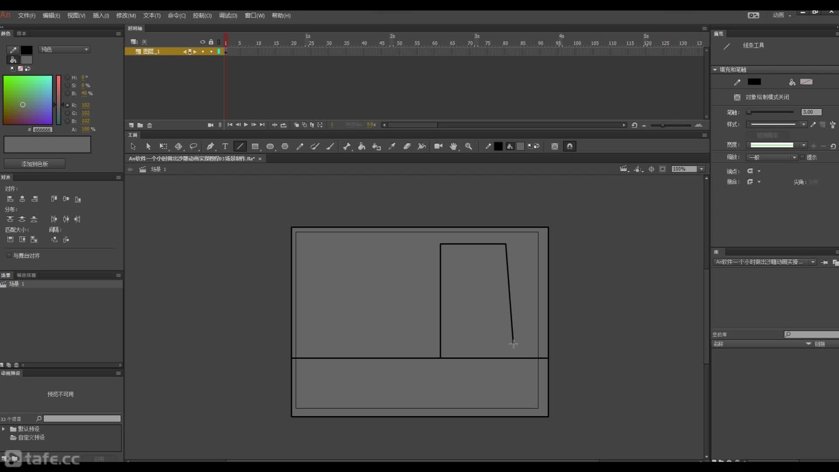The height and width of the screenshot is (472, 839).
Task: Select the Zoom magnifier tool
Action: 468,146
